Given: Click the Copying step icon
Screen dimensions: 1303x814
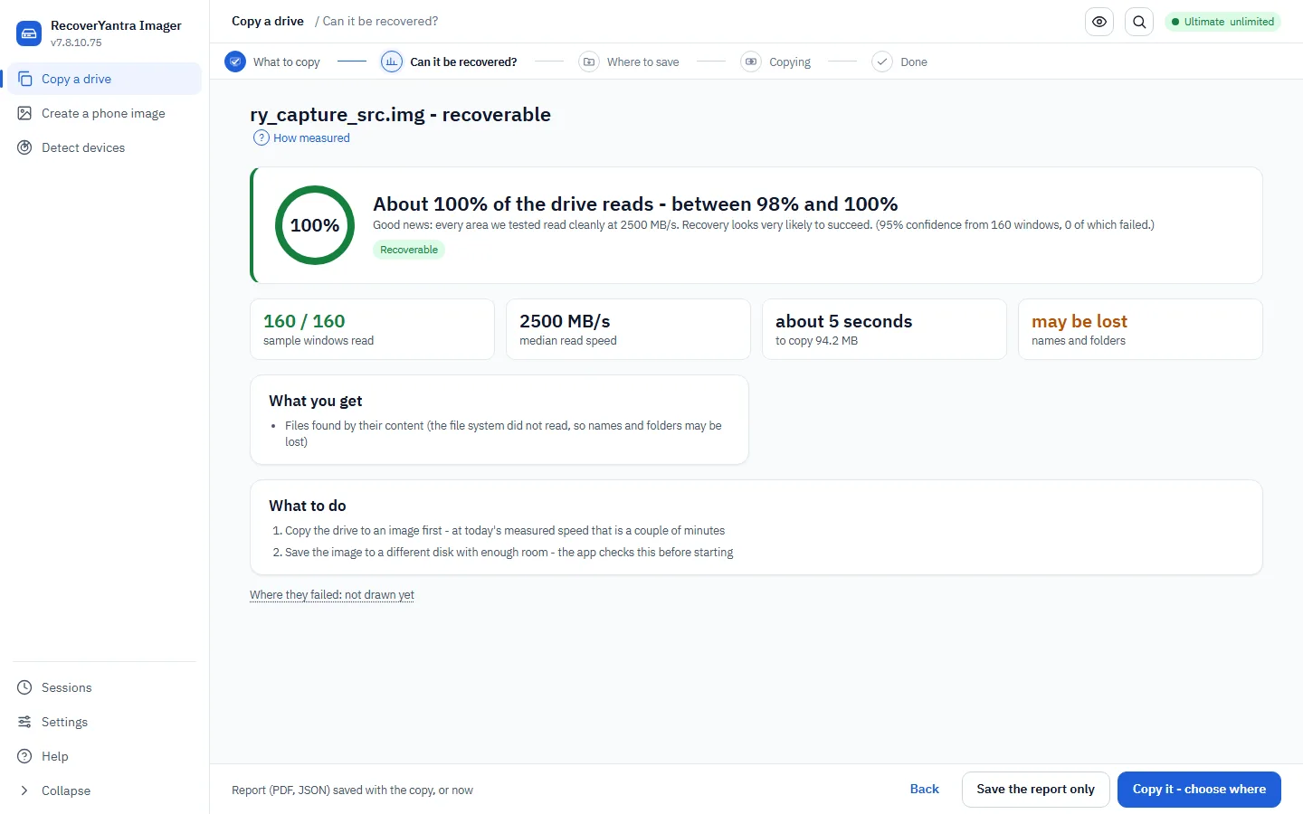Looking at the screenshot, I should (x=751, y=62).
